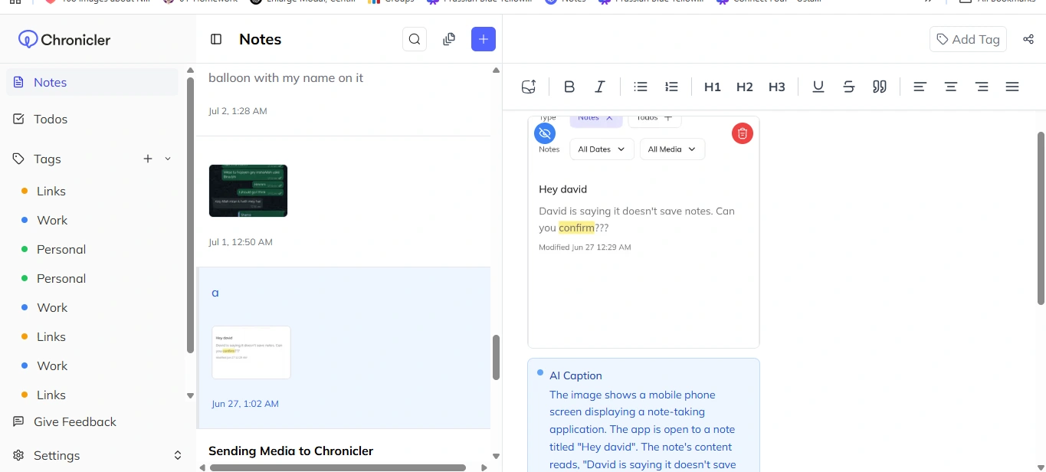1046x472 pixels.
Task: Apply H3 heading style
Action: pyautogui.click(x=777, y=87)
